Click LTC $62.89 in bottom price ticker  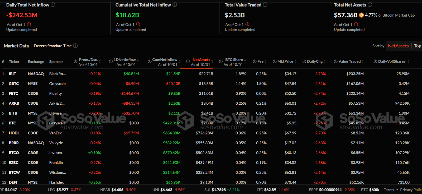[273, 190]
